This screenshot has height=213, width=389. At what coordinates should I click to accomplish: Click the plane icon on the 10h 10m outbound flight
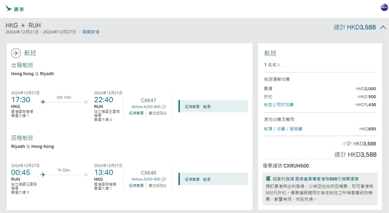43,102
